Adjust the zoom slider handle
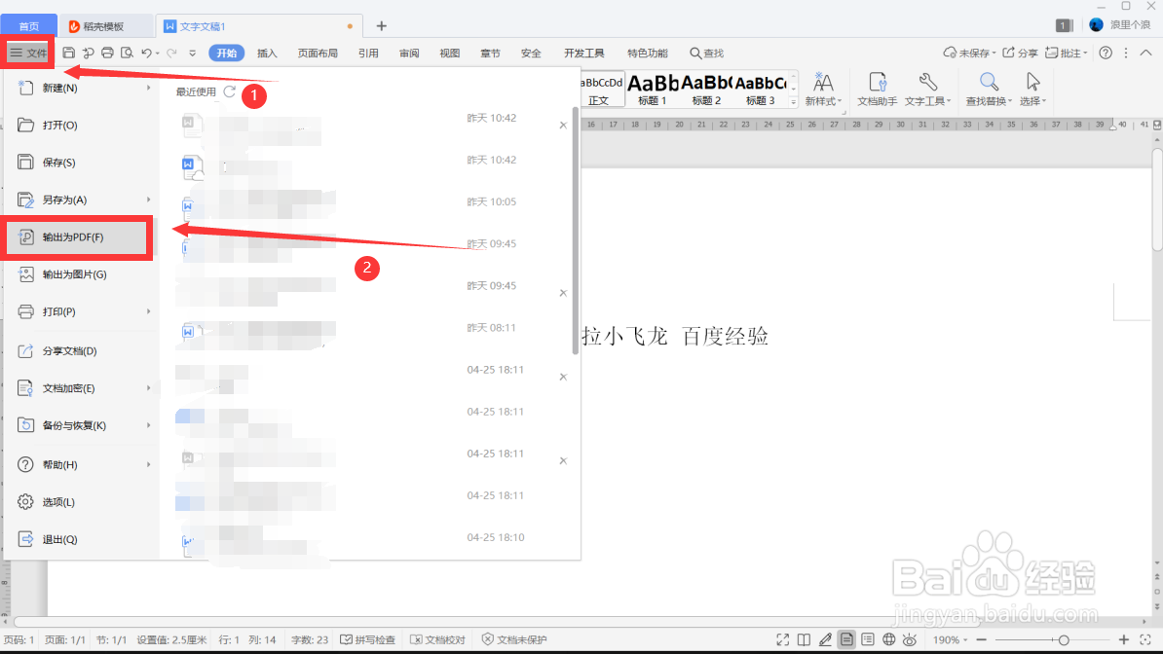This screenshot has width=1163, height=654. click(x=1064, y=639)
